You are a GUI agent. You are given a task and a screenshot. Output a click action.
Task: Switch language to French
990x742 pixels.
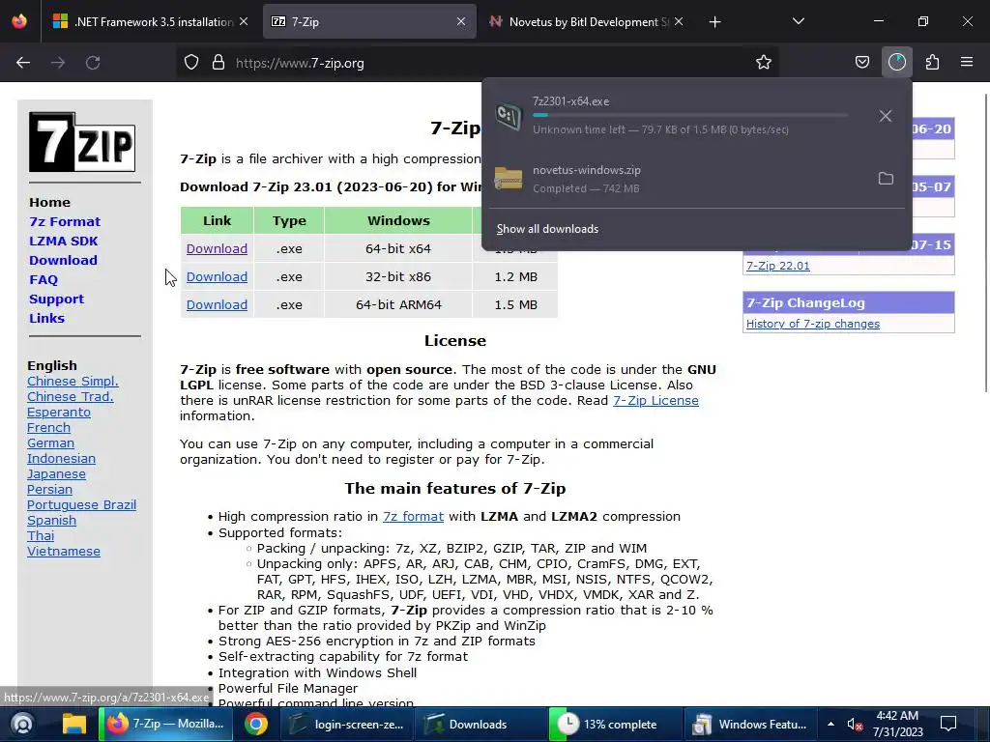pos(48,428)
